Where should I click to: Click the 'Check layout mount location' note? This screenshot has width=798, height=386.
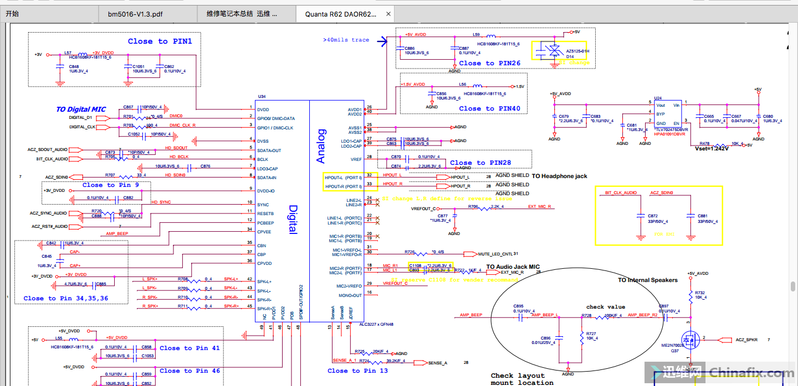(x=522, y=379)
